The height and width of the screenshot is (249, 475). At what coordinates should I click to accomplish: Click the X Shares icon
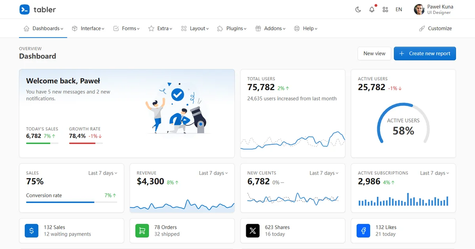tap(253, 231)
